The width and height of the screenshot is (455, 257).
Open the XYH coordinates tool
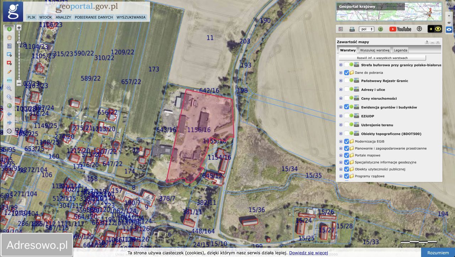pos(9,80)
